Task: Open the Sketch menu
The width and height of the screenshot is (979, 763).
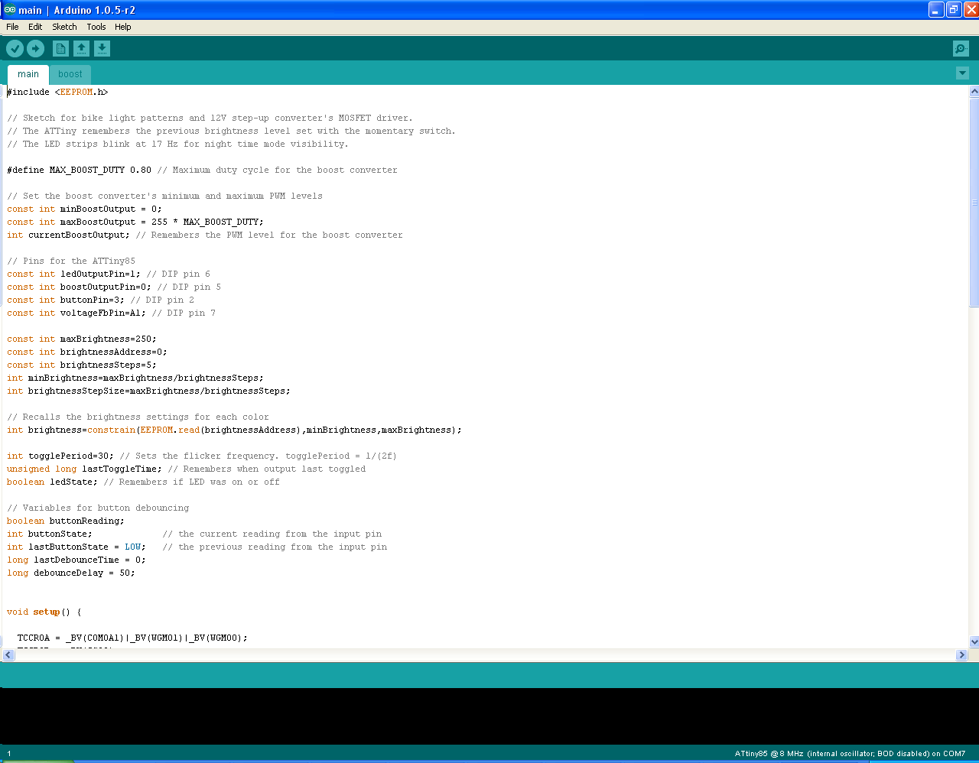Action: 64,27
